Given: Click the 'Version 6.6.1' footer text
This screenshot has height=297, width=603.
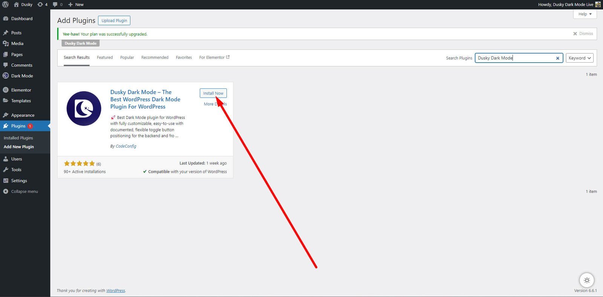Looking at the screenshot, I should pyautogui.click(x=585, y=291).
